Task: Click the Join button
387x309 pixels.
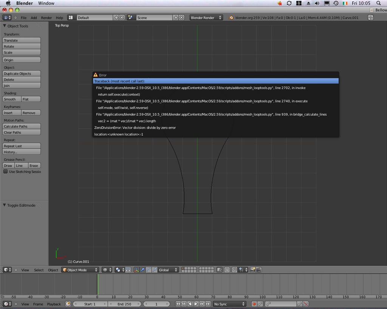Action: click(x=22, y=86)
